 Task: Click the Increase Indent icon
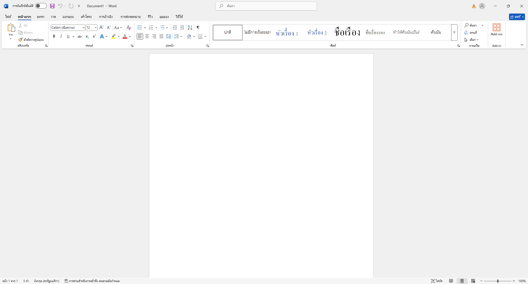(182, 28)
